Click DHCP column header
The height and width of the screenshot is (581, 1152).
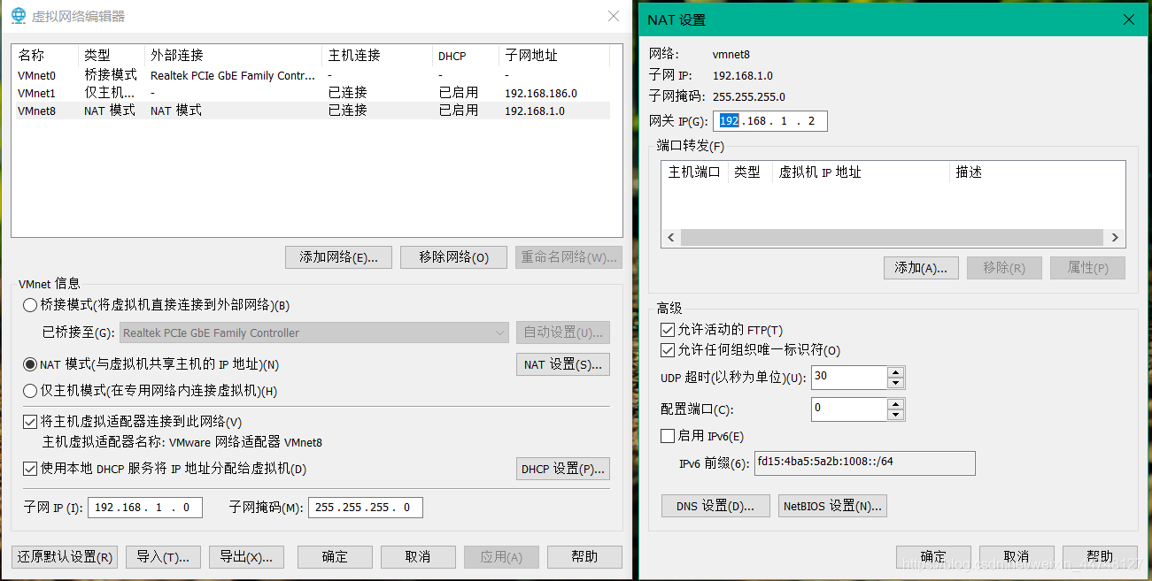[x=466, y=56]
